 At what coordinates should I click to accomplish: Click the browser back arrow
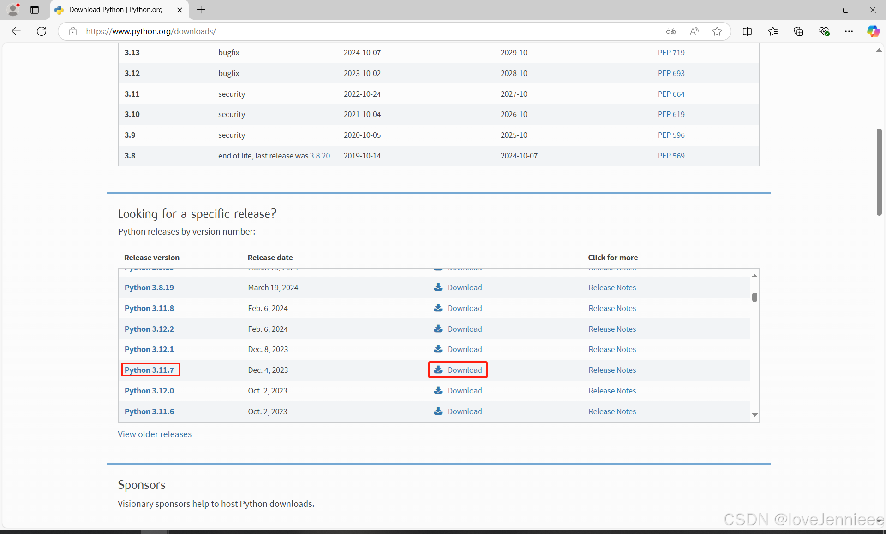click(x=16, y=31)
